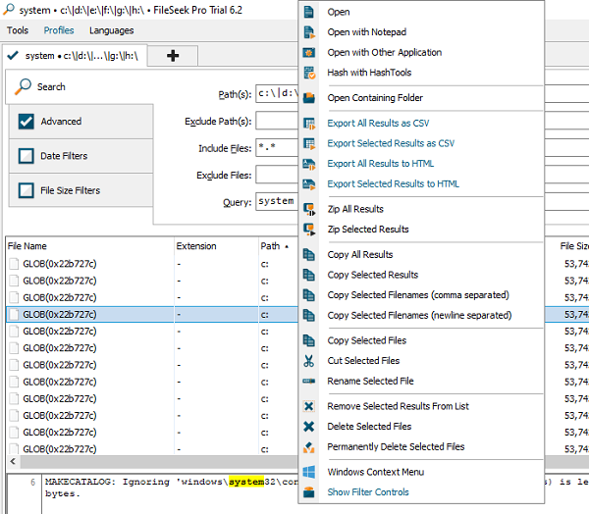589x514 pixels.
Task: Click the Permanently Delete Selected Files icon
Action: tap(309, 447)
